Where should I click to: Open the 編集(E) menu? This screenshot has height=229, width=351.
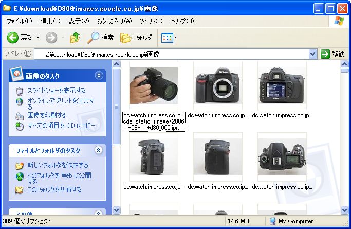(x=50, y=21)
